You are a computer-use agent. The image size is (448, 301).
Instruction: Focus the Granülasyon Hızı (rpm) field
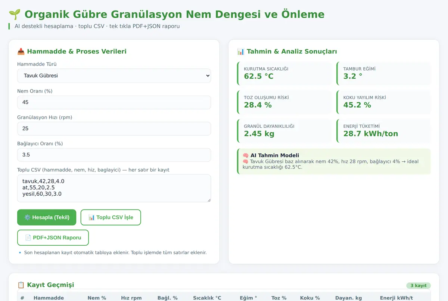(114, 128)
